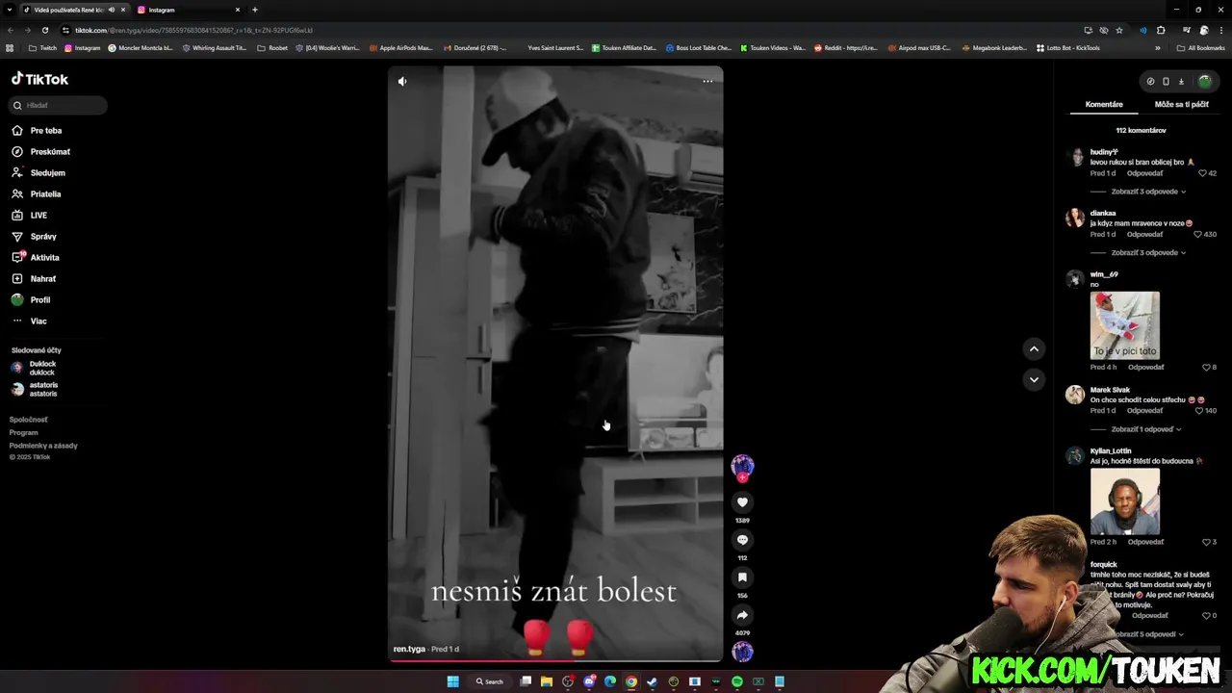Open ren.tyga username link on video
Screen dimensions: 1232x693
pos(409,649)
